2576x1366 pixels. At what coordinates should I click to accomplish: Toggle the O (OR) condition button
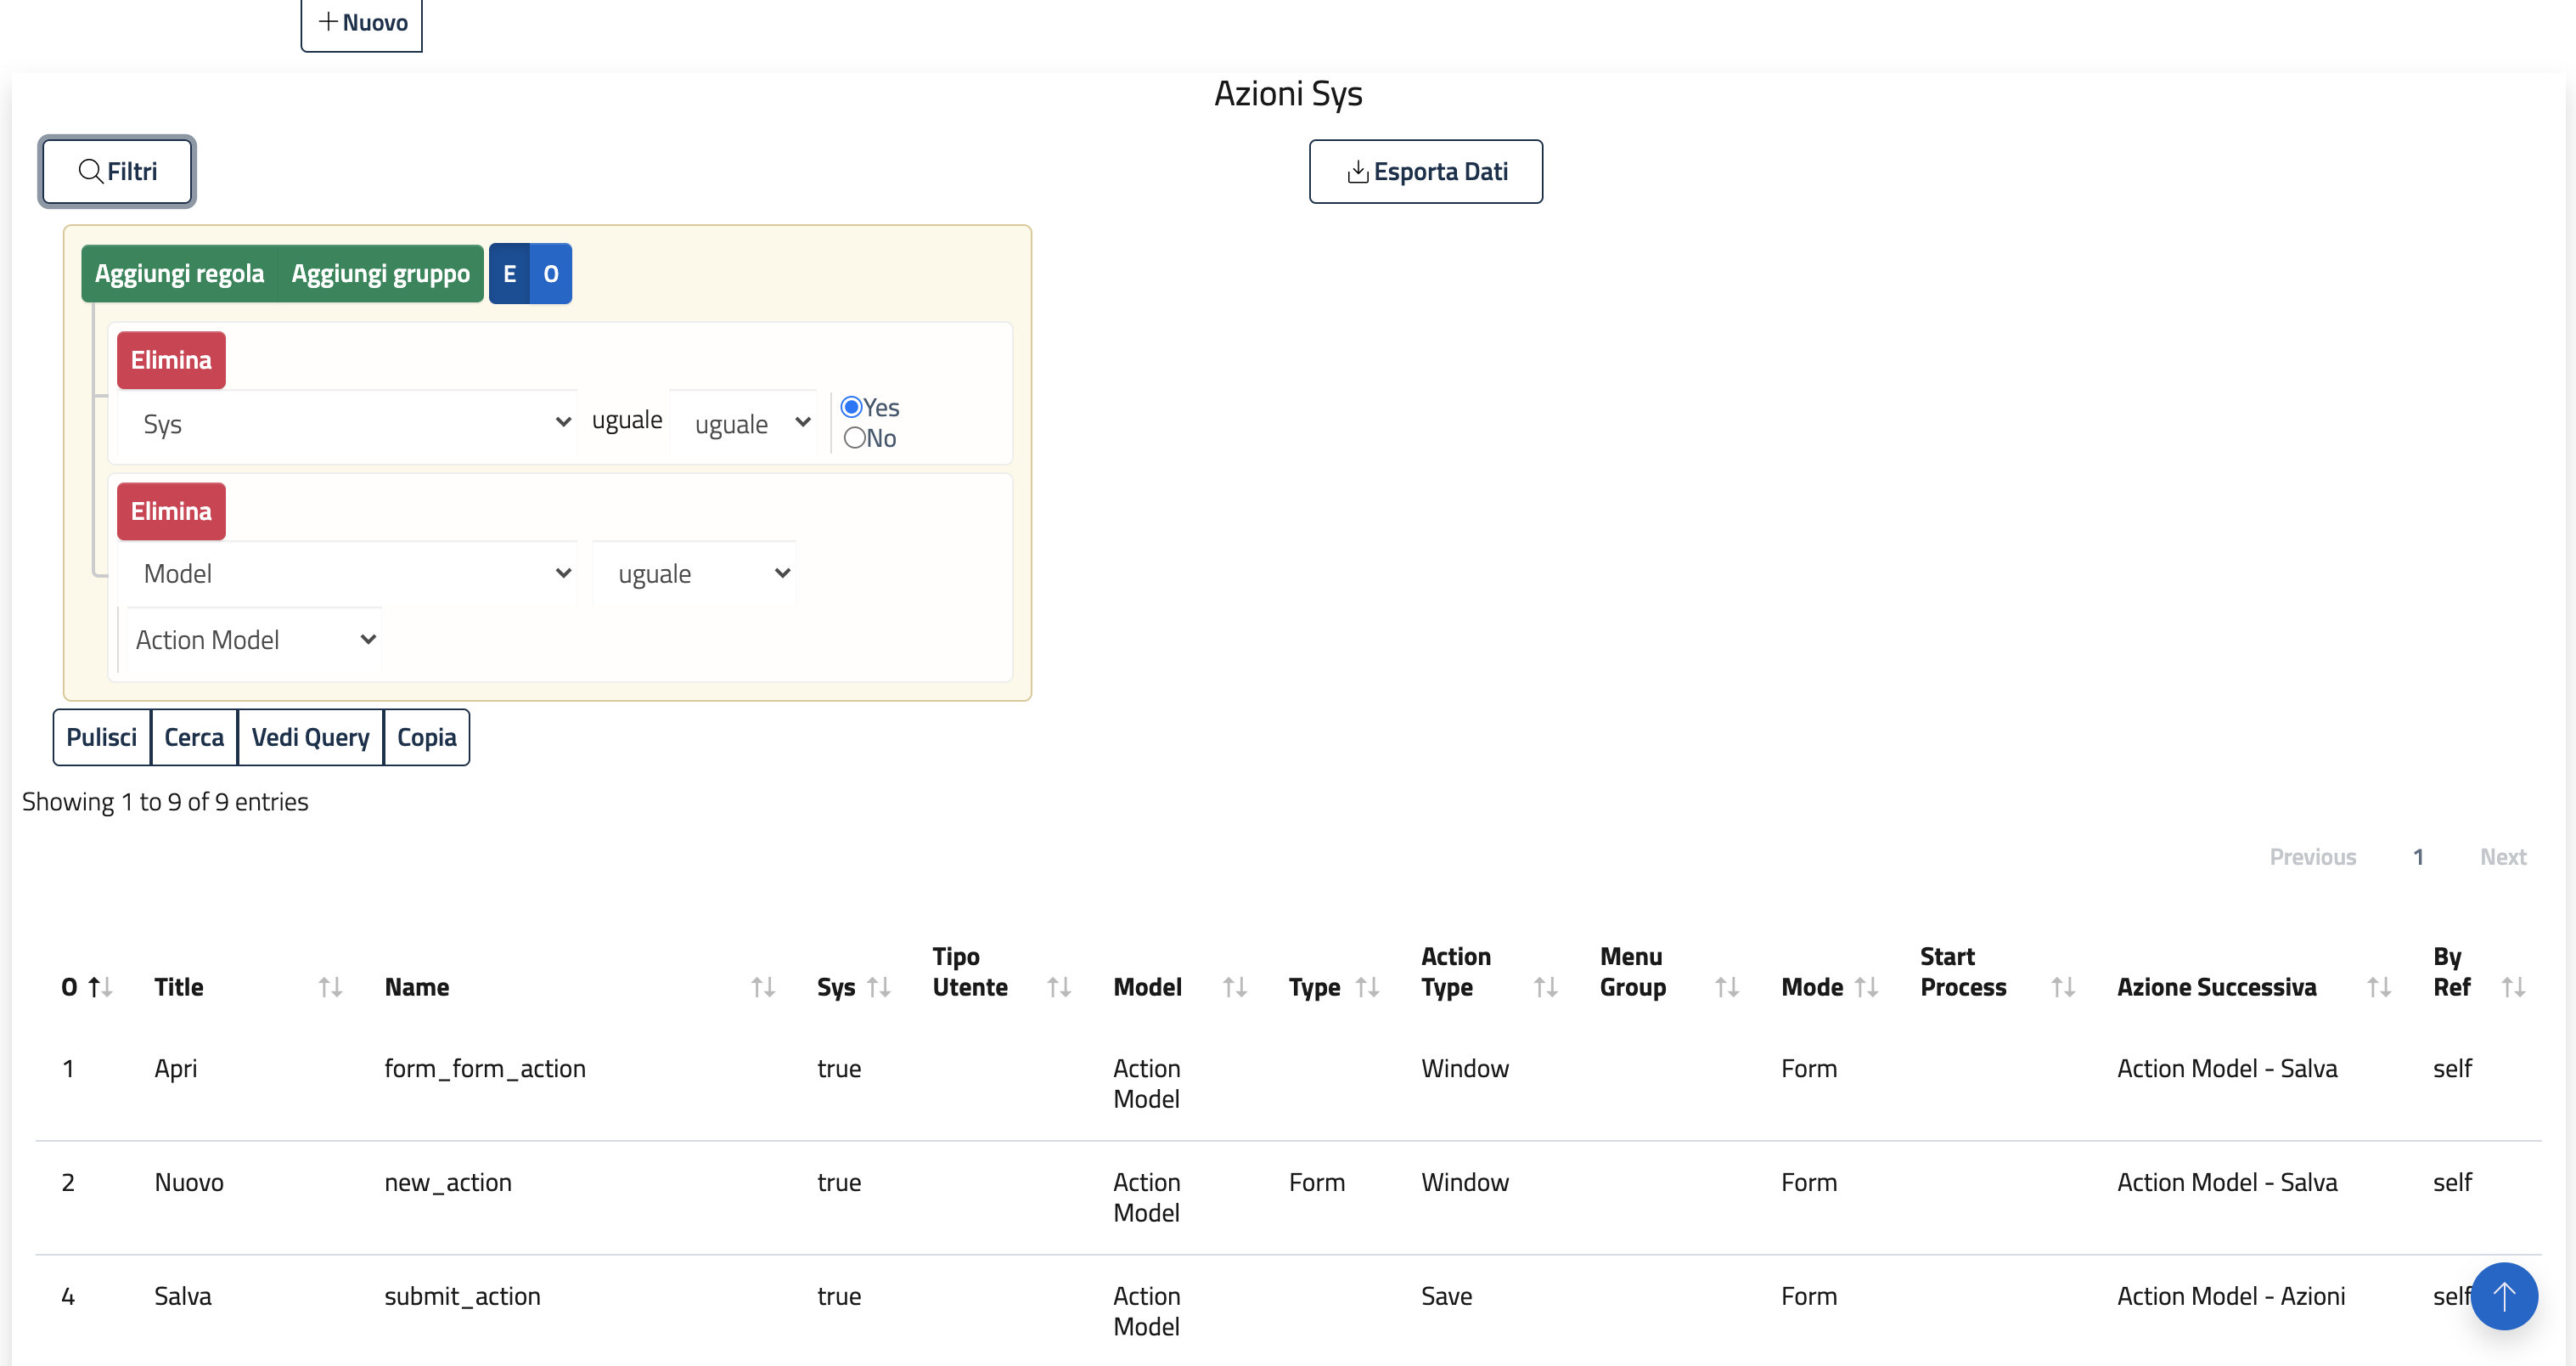coord(550,274)
